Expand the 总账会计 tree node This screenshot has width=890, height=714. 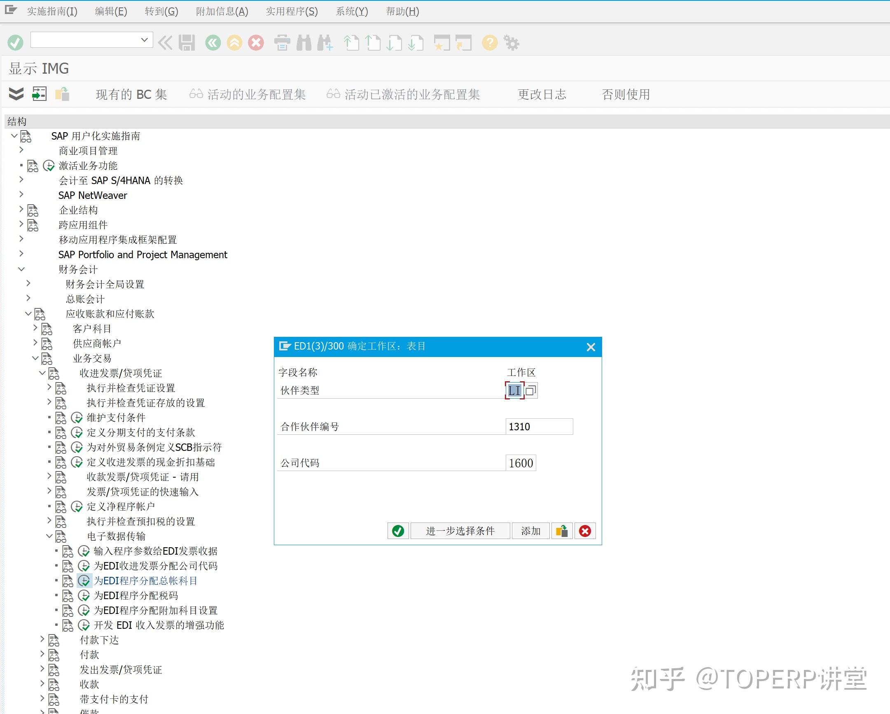28,299
